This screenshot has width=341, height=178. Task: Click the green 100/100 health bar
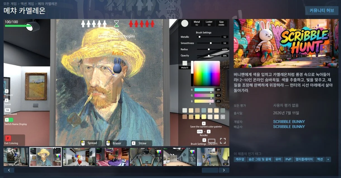pyautogui.click(x=18, y=26)
